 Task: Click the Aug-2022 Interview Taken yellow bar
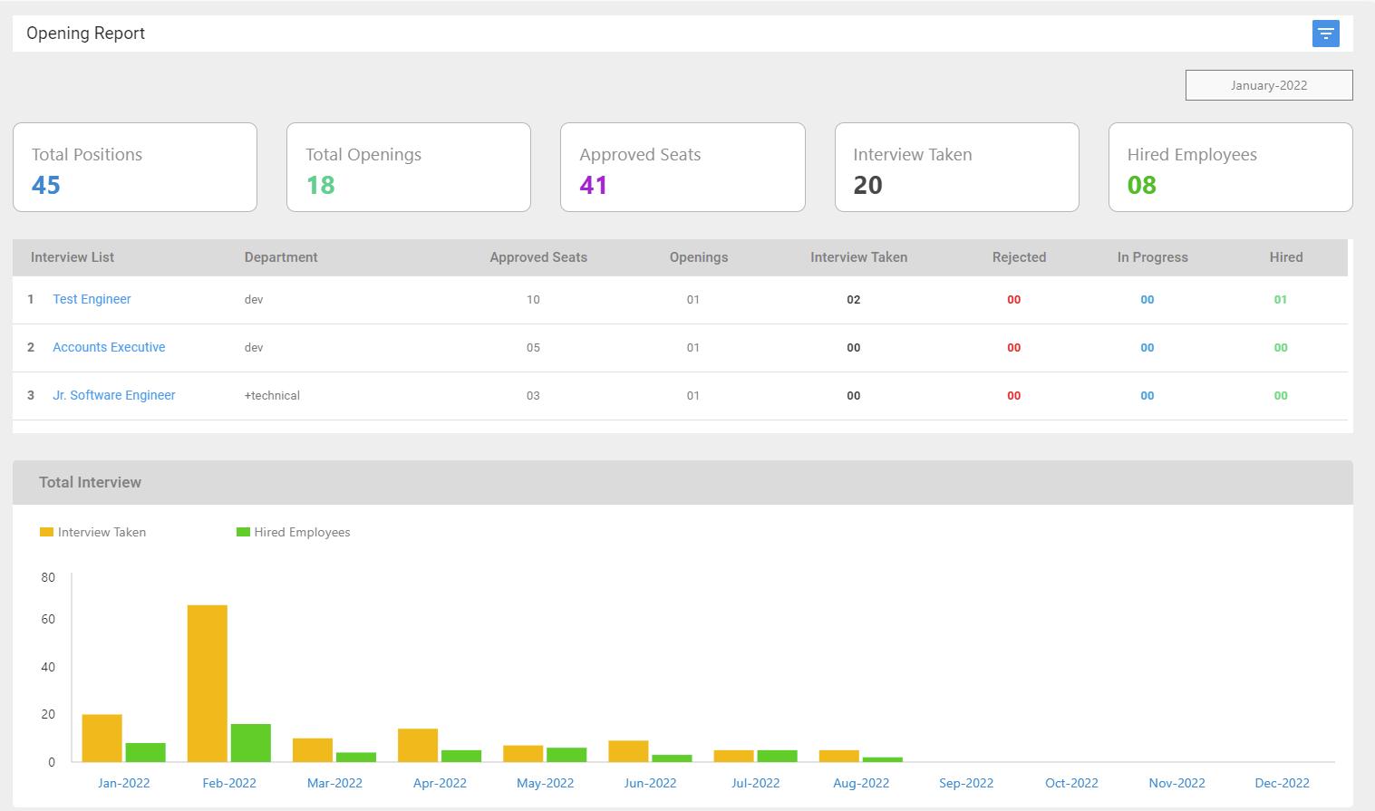pos(839,756)
